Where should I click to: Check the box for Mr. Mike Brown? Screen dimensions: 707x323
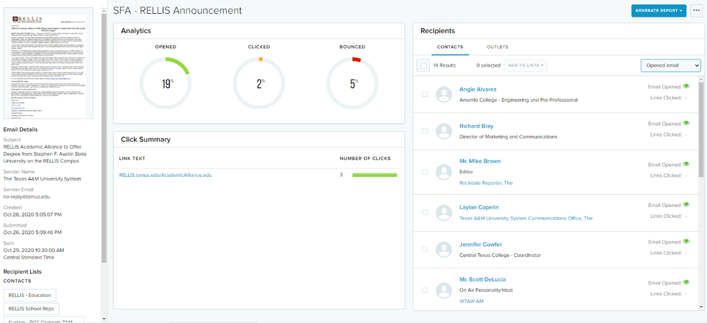pyautogui.click(x=425, y=172)
